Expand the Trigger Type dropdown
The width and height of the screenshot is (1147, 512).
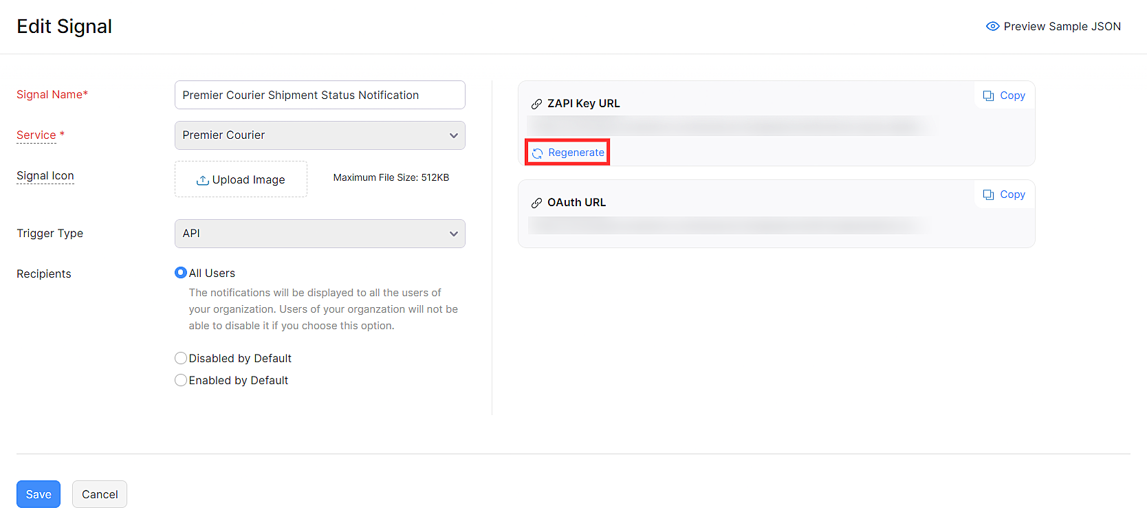point(320,234)
